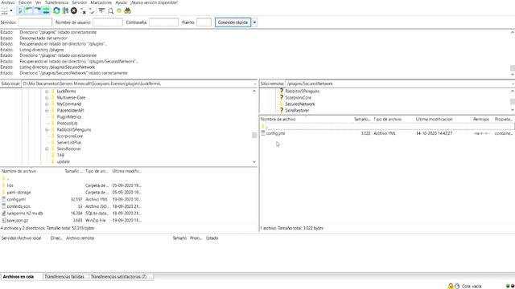Select the update folder in local tree
Screen dimensions: 515x289
pyautogui.click(x=63, y=162)
